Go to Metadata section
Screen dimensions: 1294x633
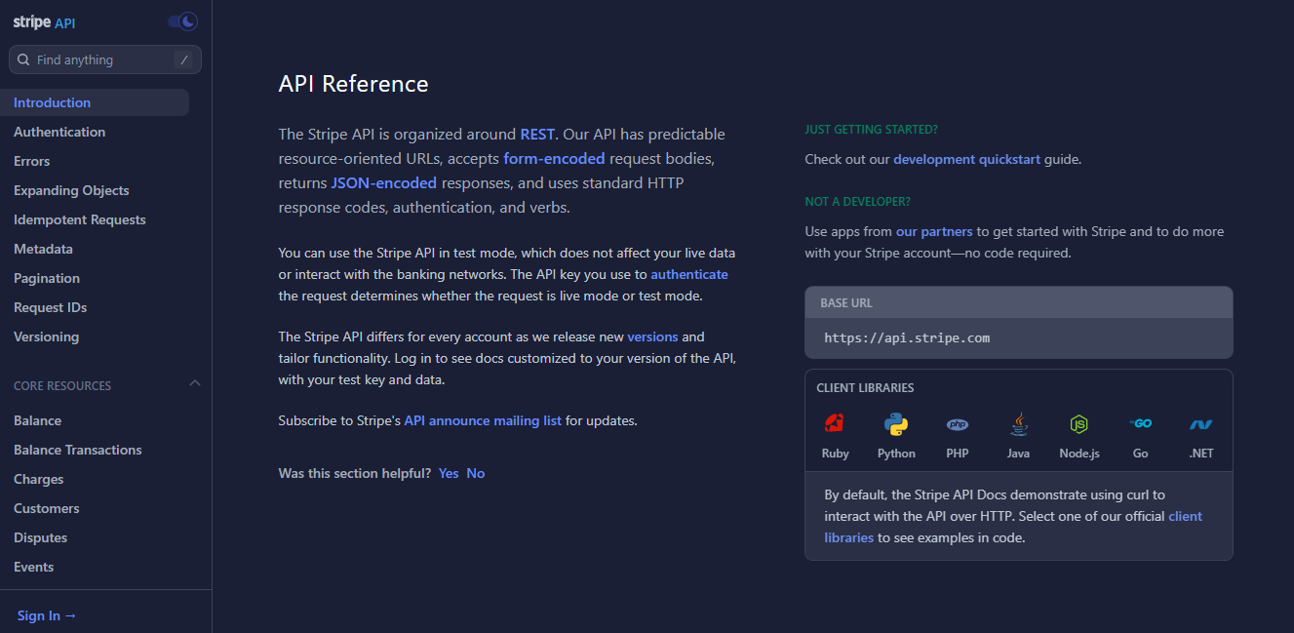[x=43, y=249]
